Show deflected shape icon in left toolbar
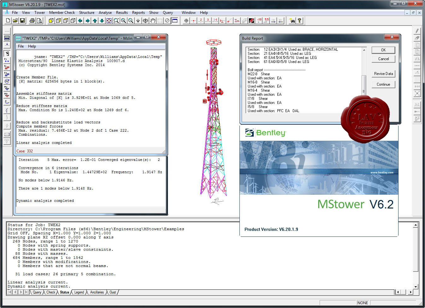The height and width of the screenshot is (308, 425). pos(7,102)
